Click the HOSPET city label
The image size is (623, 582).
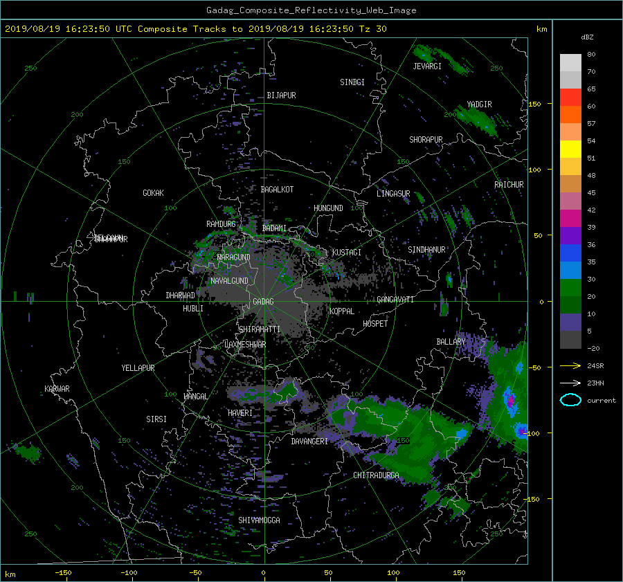[375, 324]
